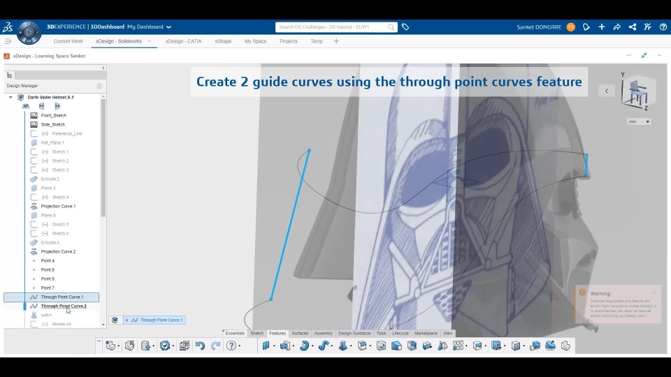
Task: Click the tag icon beside the search box
Action: click(x=405, y=27)
